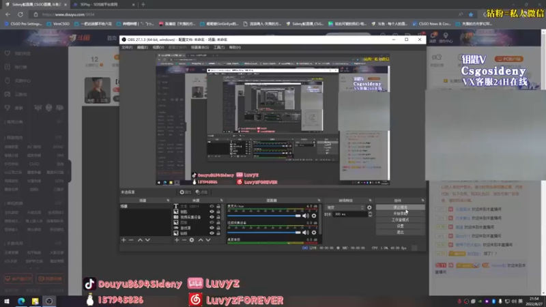The width and height of the screenshot is (546, 307).
Task: Click 属性 properties button above docks
Action: click(185, 192)
